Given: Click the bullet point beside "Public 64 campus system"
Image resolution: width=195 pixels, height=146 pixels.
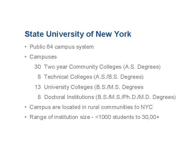Looking at the screenshot, I should [x=25, y=47].
